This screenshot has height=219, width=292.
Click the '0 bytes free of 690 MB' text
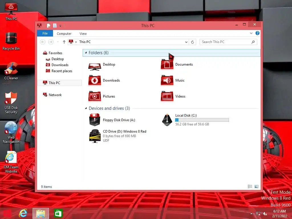point(119,136)
